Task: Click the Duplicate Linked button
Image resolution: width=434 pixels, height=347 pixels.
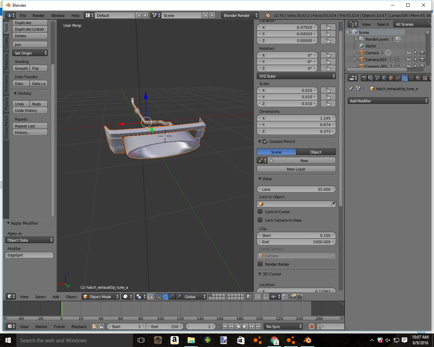Action: pyautogui.click(x=29, y=29)
